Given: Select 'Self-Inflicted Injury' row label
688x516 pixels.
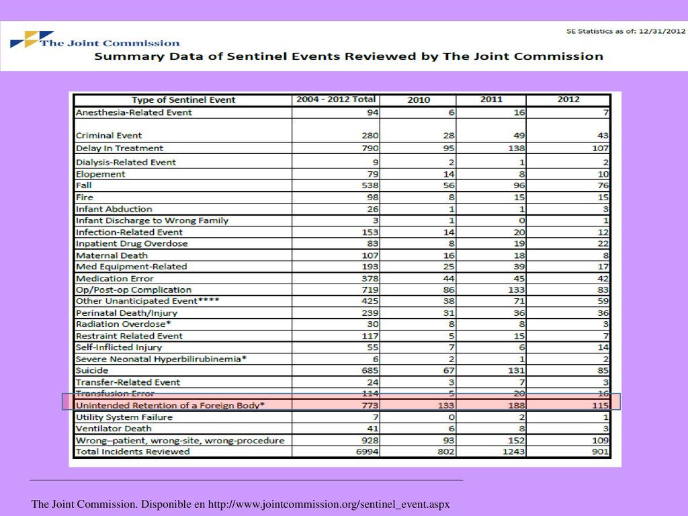Looking at the screenshot, I should 118,347.
